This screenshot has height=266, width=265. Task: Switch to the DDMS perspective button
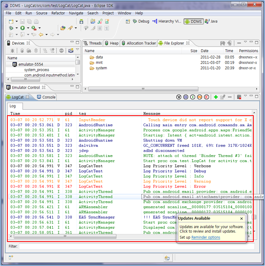pos(193,21)
